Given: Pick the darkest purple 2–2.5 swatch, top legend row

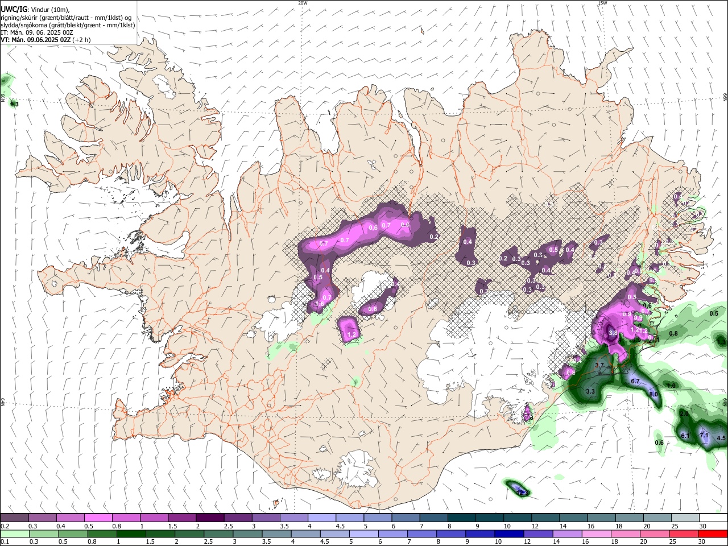Looking at the screenshot, I should (x=210, y=518).
